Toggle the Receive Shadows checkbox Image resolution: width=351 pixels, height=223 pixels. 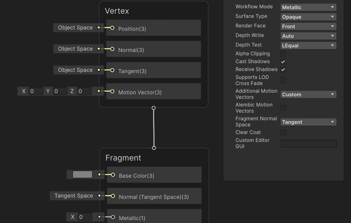pos(283,69)
